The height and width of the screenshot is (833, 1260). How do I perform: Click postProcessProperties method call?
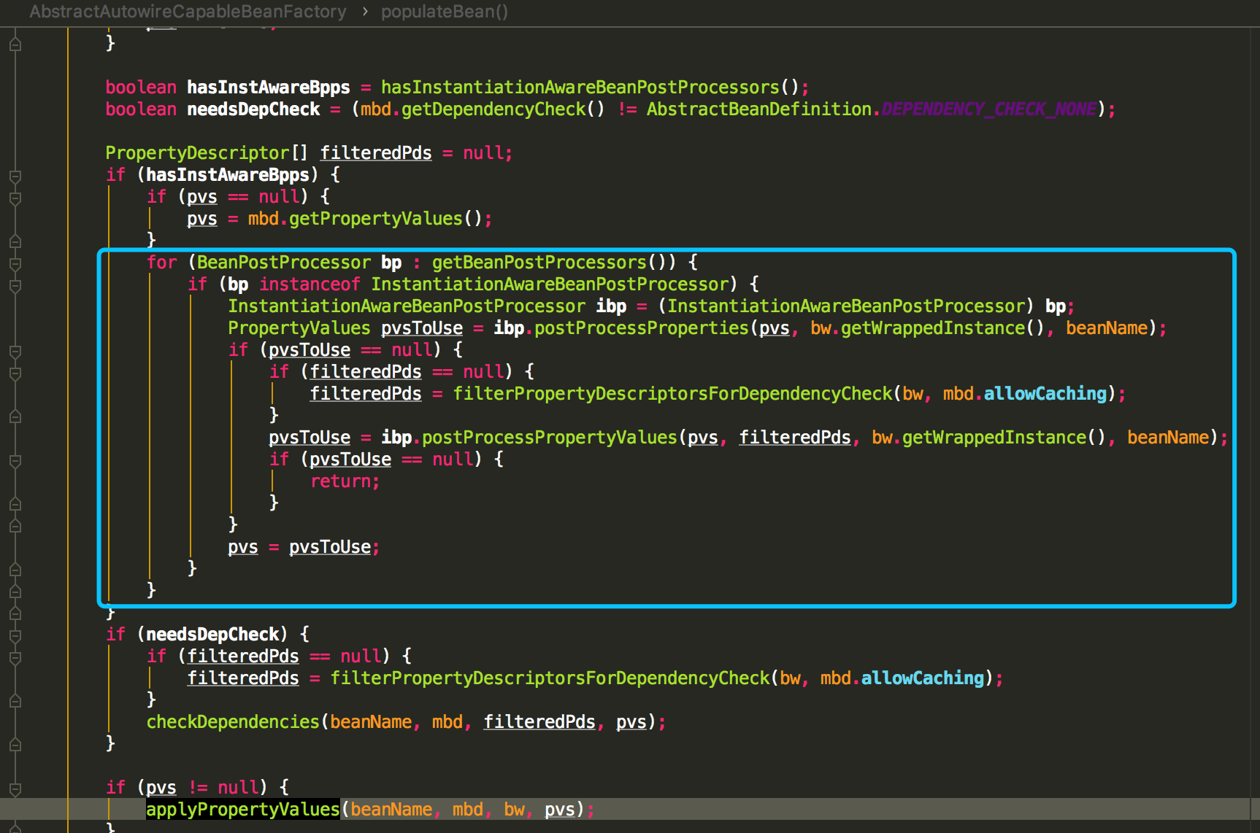click(642, 328)
